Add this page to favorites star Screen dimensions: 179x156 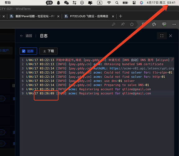coord(132,24)
